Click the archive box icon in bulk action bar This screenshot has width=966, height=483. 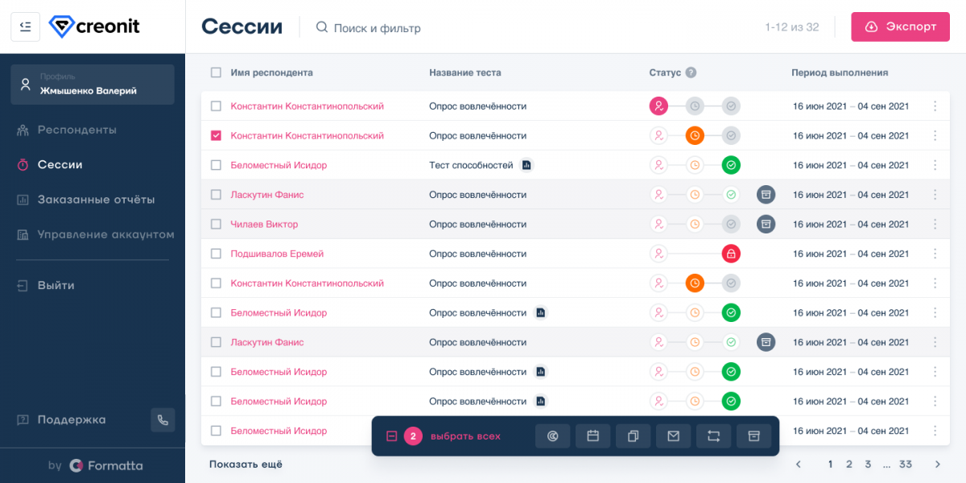pyautogui.click(x=754, y=436)
